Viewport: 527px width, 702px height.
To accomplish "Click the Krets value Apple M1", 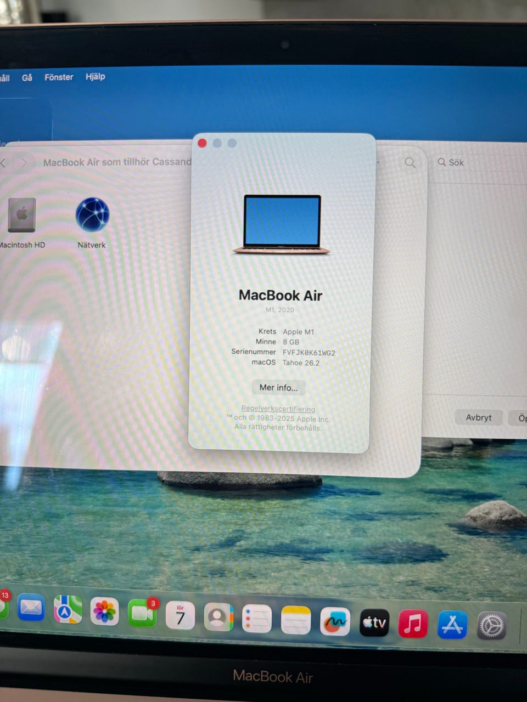I will coord(299,332).
